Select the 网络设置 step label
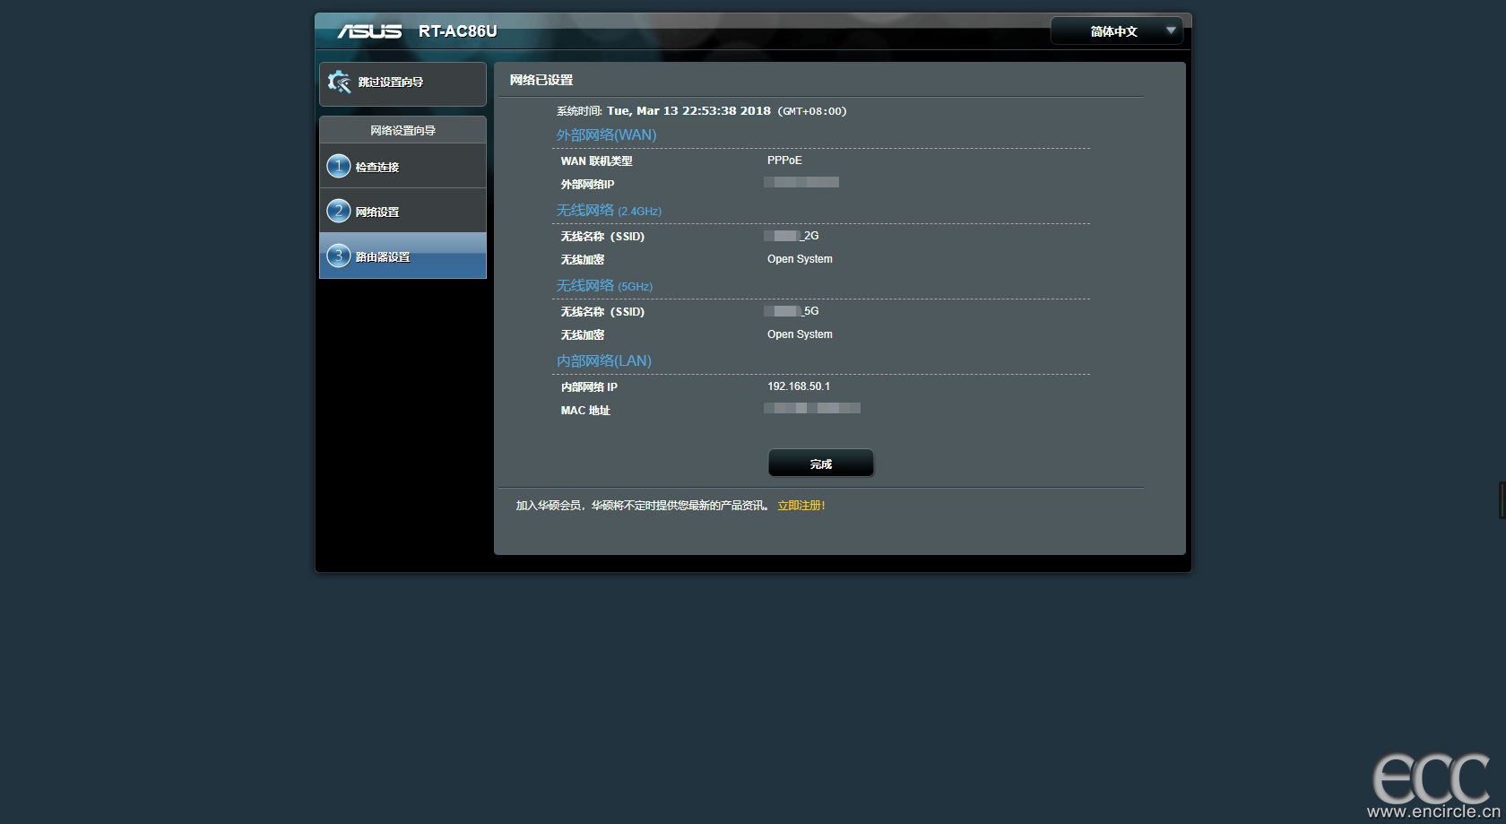Screen dimensions: 1506x824 (377, 212)
